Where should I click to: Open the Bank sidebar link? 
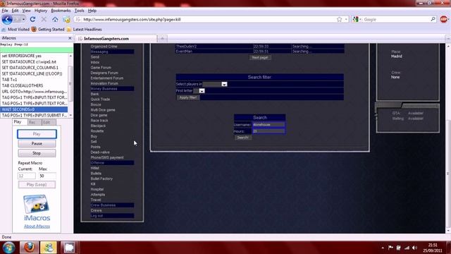pyautogui.click(x=94, y=94)
